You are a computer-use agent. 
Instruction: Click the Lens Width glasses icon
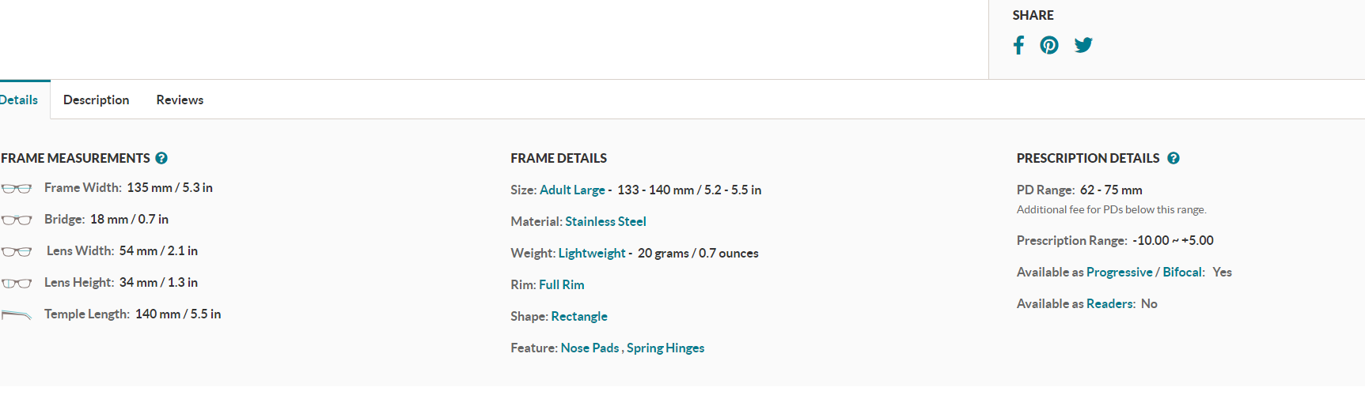tap(17, 251)
